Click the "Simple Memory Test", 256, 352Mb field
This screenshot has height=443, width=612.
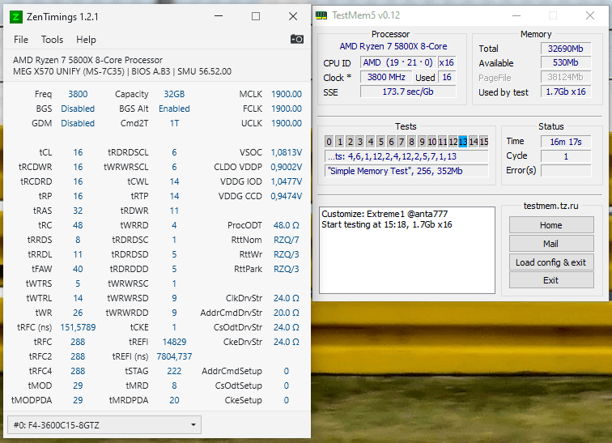point(406,171)
